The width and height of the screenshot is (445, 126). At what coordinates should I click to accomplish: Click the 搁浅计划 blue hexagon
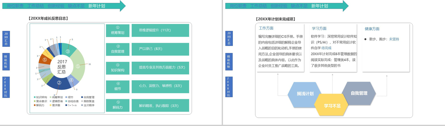pos(305,94)
